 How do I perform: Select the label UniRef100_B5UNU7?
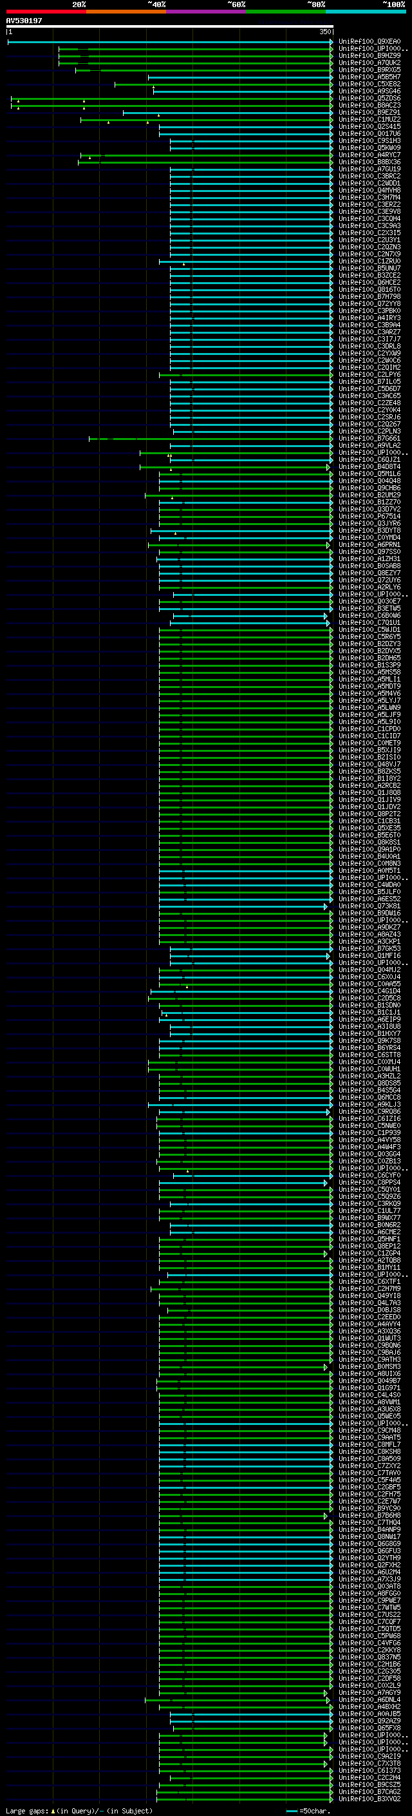pos(370,268)
